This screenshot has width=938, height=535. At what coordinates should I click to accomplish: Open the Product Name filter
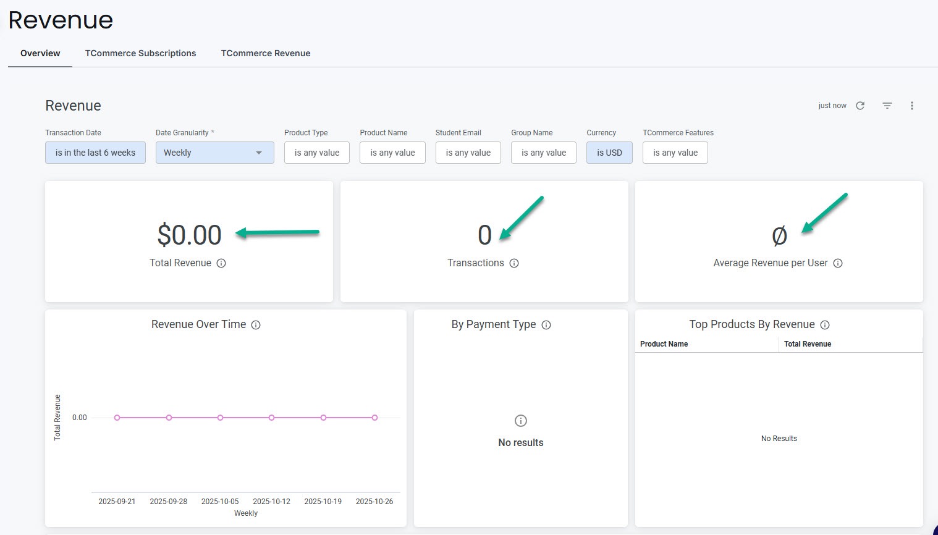coord(392,153)
